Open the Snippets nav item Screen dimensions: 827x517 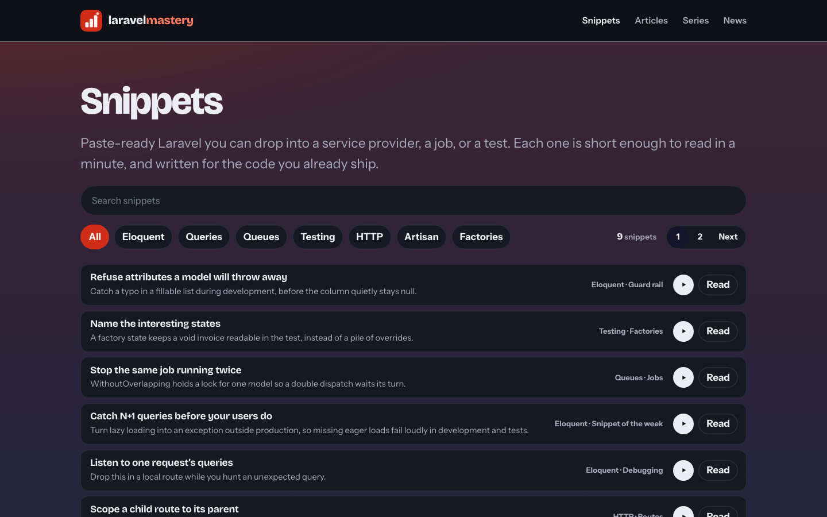(601, 21)
